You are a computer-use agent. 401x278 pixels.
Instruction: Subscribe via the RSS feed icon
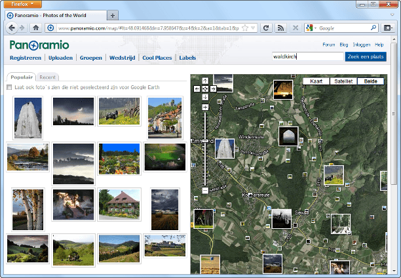point(280,28)
